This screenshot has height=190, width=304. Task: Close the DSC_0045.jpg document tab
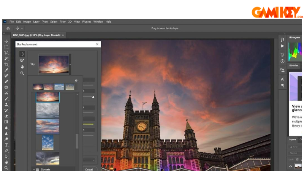[63, 35]
